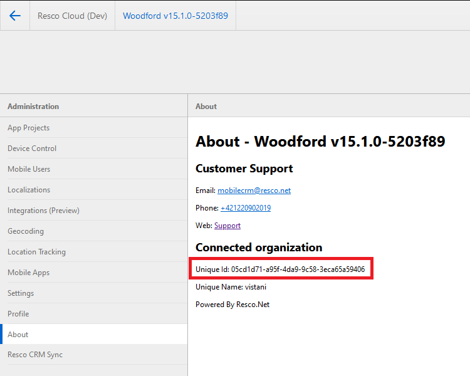Select About in sidebar
Screen dimensions: 470x376
(x=18, y=335)
